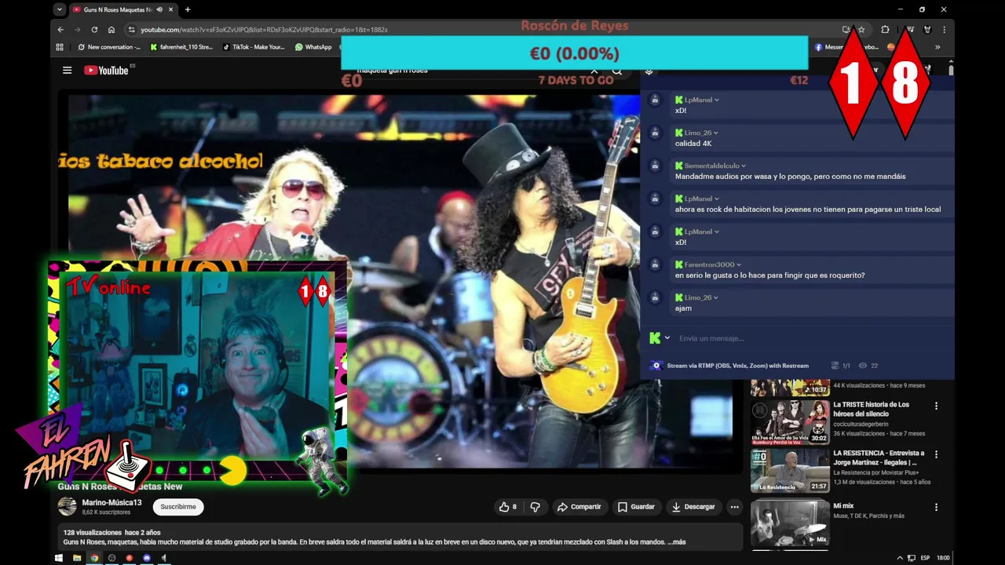Open the La TRISTE historia de Los héroes title

tap(871, 409)
